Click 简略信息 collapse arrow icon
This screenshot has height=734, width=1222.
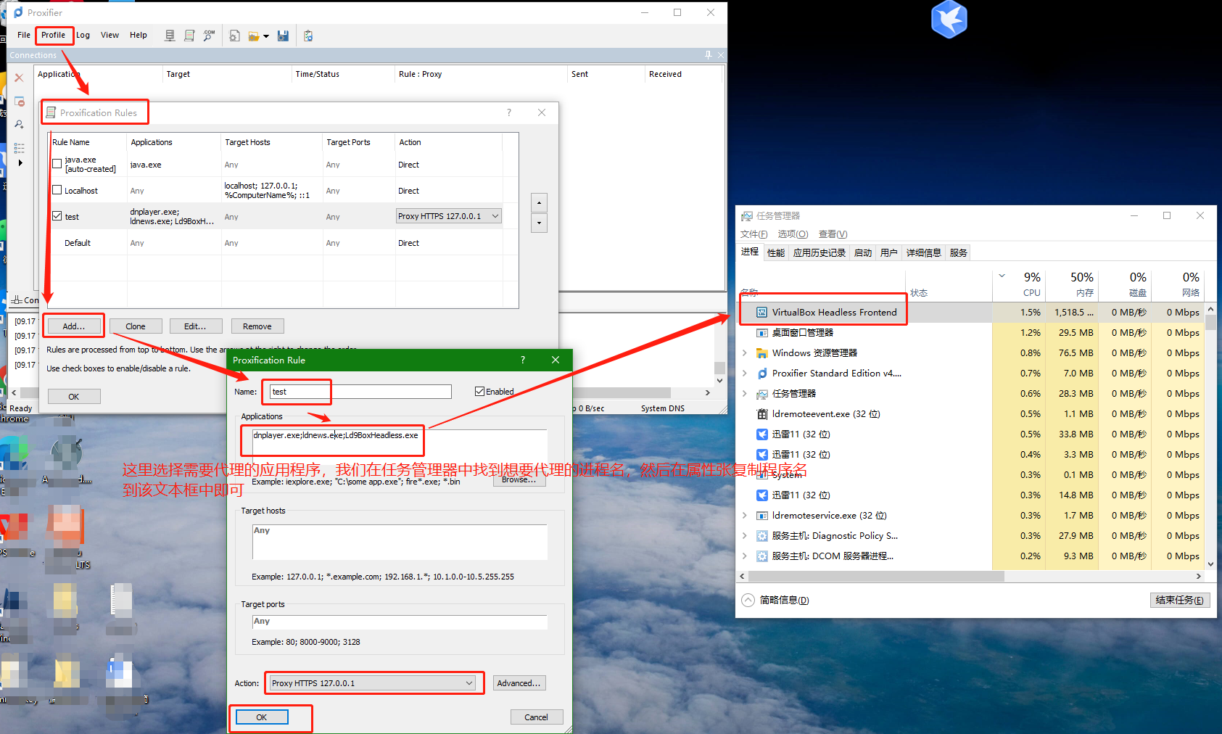pos(748,600)
